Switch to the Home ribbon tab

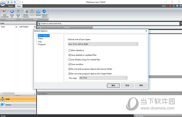[x=11, y=6]
